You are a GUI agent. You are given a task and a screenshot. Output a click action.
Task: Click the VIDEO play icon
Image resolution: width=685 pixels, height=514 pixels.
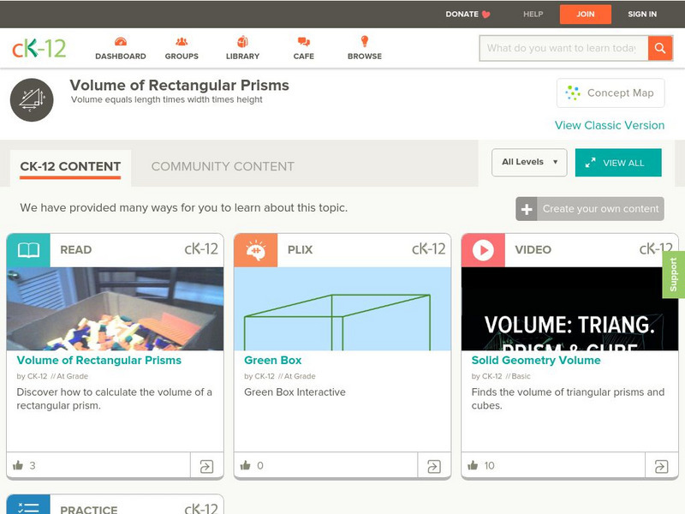pyautogui.click(x=483, y=250)
